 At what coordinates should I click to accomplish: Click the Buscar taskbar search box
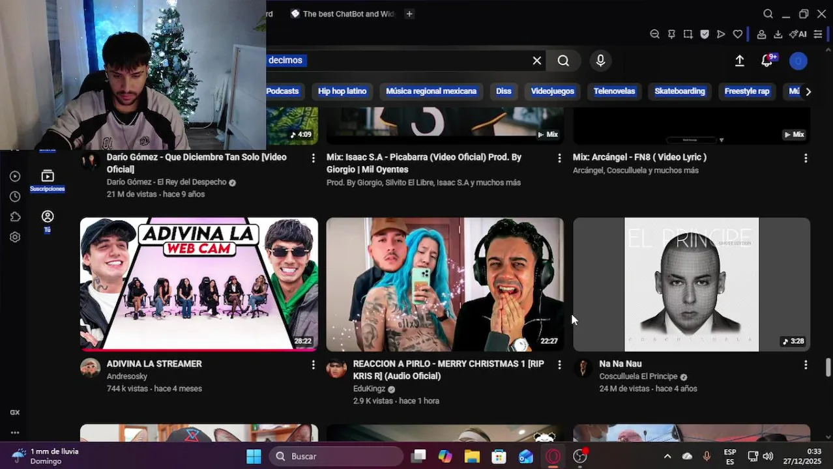tap(336, 457)
